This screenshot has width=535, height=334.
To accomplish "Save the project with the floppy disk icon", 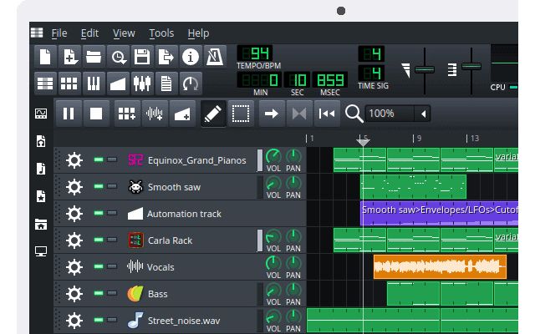I will coord(142,57).
